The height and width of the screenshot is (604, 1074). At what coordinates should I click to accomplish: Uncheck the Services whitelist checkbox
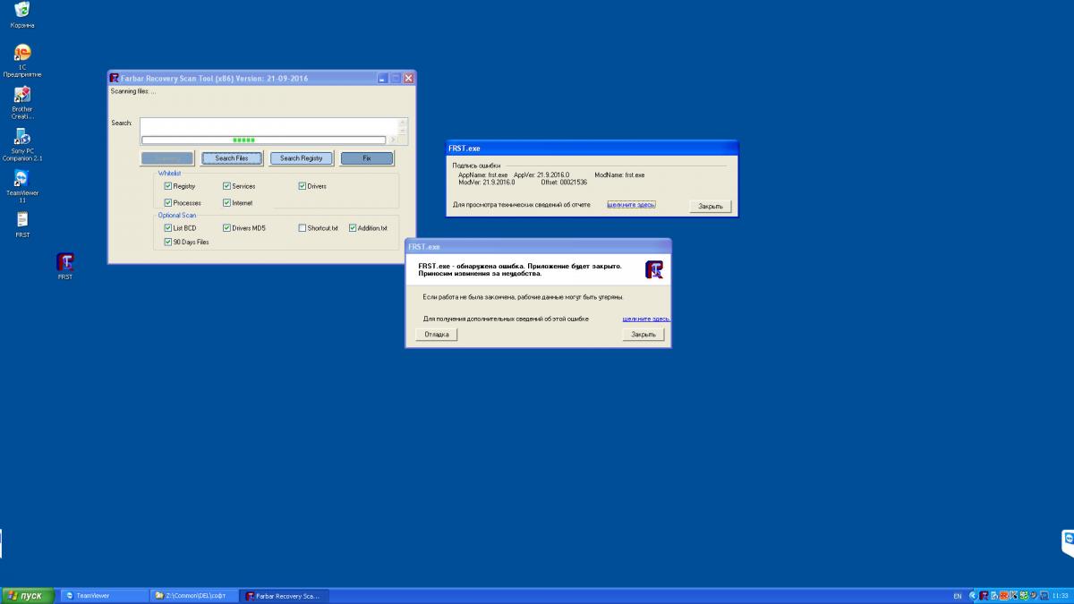pyautogui.click(x=226, y=186)
